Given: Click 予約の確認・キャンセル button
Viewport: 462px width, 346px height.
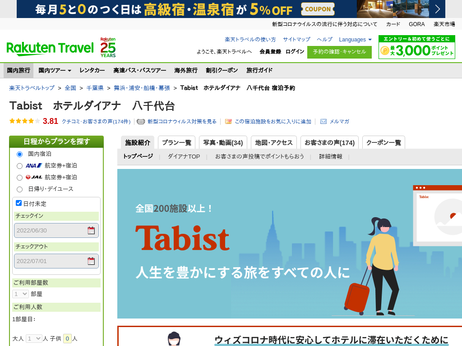Looking at the screenshot, I should click(339, 52).
